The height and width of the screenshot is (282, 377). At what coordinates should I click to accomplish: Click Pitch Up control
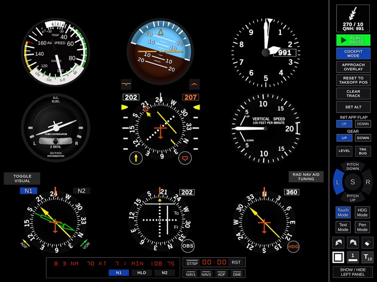(353, 198)
